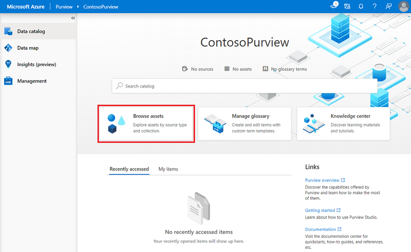The image size is (411, 252).
Task: Open the Knowledge center card
Action: [x=344, y=124]
